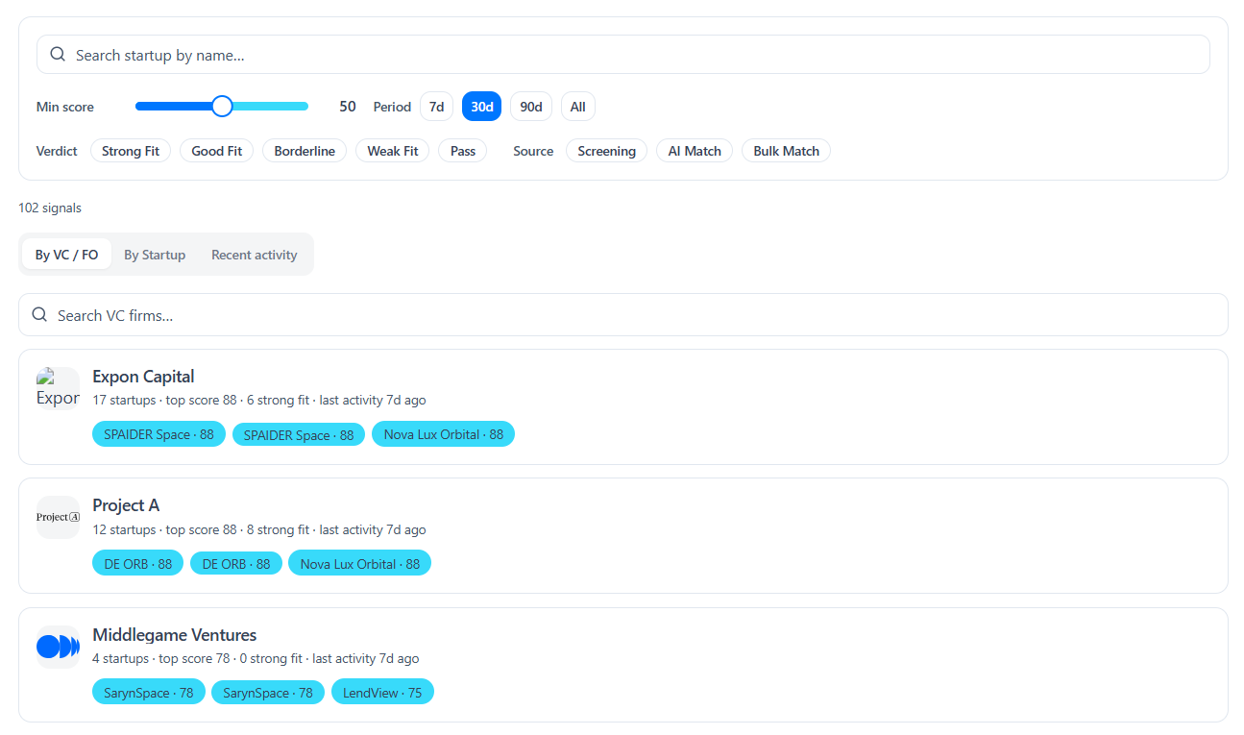This screenshot has height=735, width=1244.
Task: Open Nova Lux Orbital chip under Expon Capital
Action: click(x=444, y=434)
